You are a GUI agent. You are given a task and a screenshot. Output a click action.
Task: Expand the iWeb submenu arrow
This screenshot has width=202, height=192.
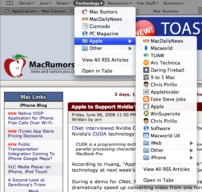[191, 143]
